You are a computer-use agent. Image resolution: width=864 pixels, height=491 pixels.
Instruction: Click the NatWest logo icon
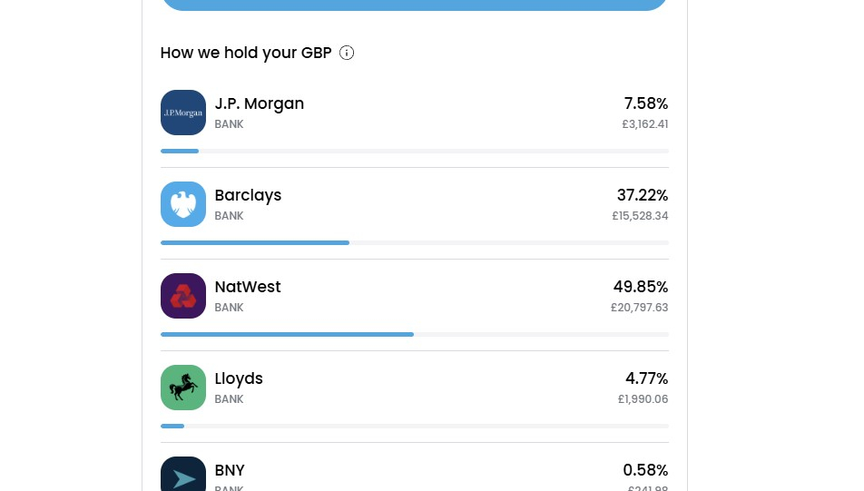coord(183,296)
